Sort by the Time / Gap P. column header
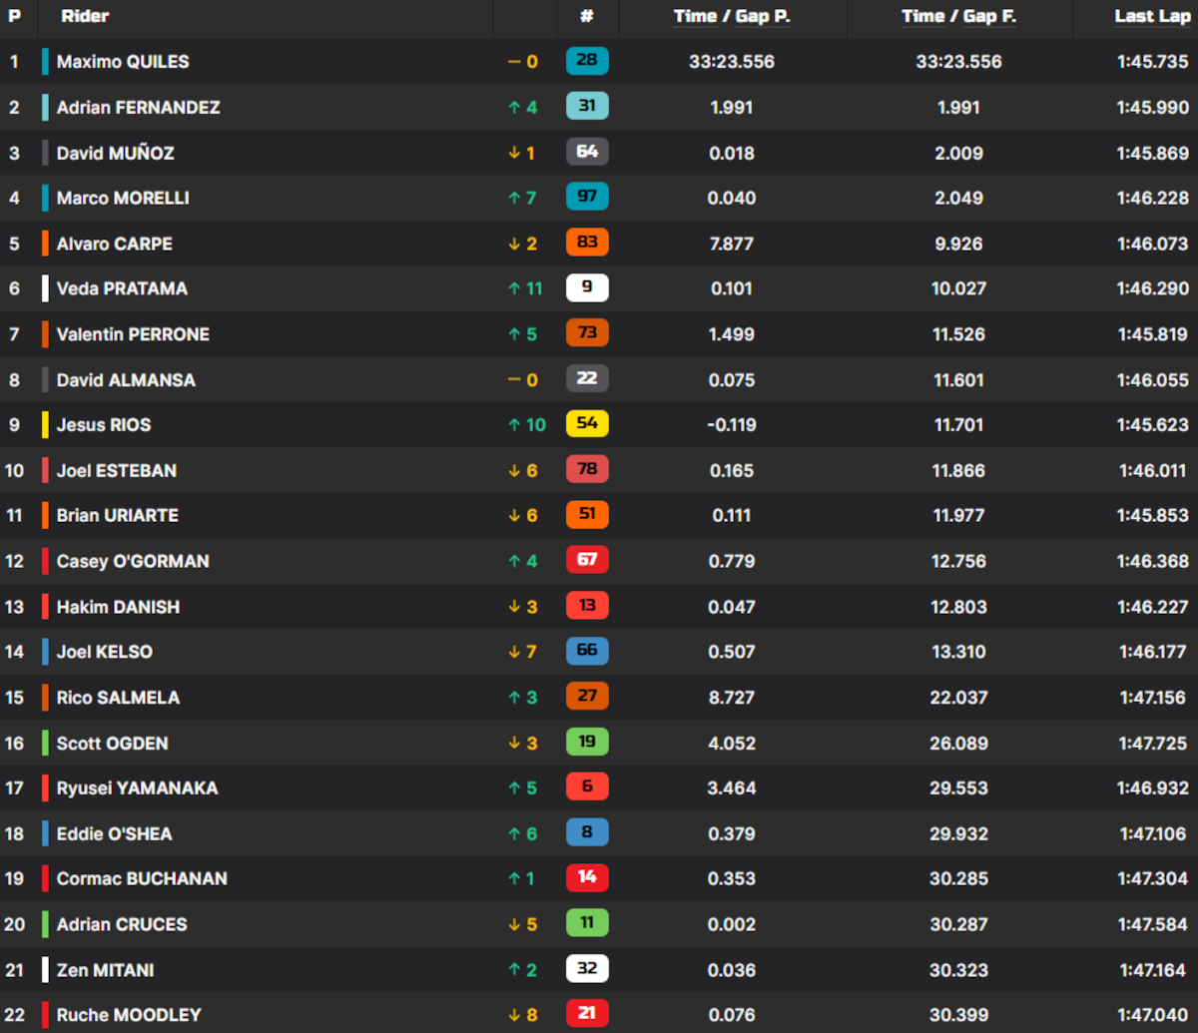This screenshot has width=1198, height=1033. 732,16
